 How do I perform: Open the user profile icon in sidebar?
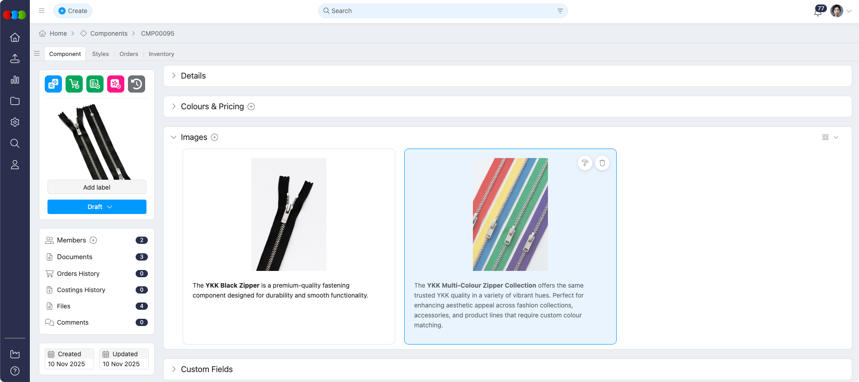(x=15, y=165)
